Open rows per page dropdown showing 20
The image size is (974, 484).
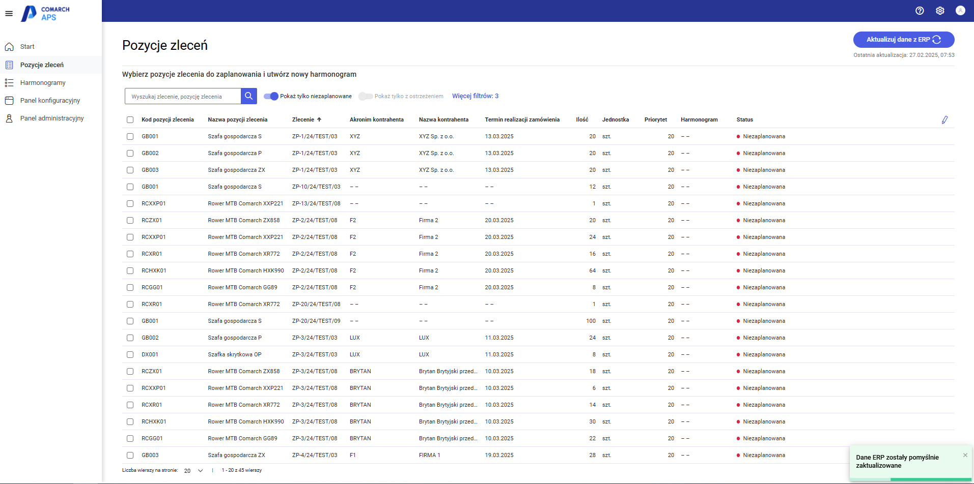click(193, 471)
